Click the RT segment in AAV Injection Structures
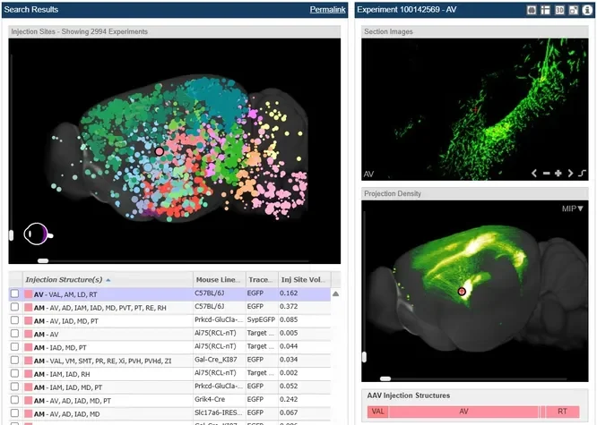 click(562, 412)
